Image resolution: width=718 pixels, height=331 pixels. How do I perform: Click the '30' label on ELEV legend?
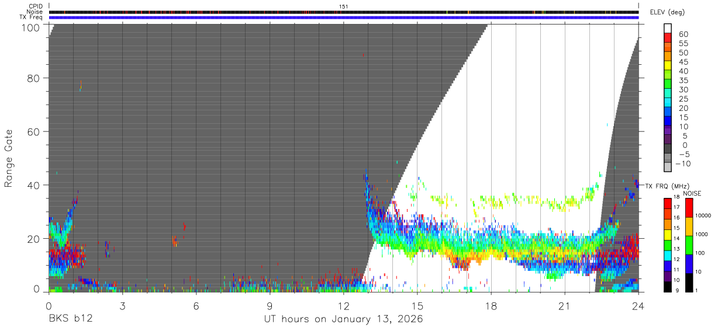[683, 89]
